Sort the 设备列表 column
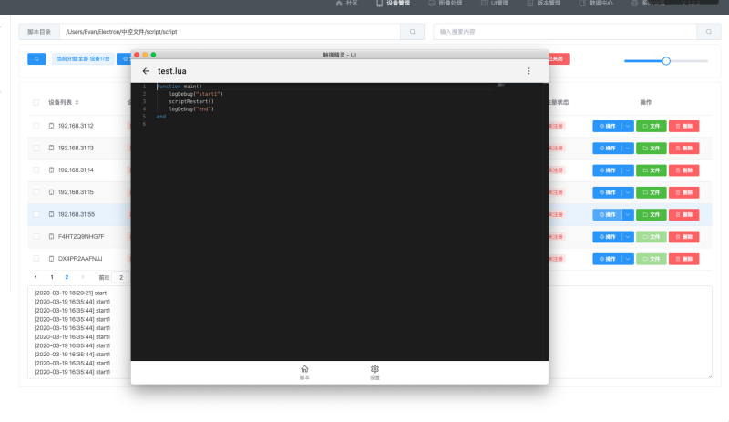This screenshot has height=422, width=729. pyautogui.click(x=77, y=102)
